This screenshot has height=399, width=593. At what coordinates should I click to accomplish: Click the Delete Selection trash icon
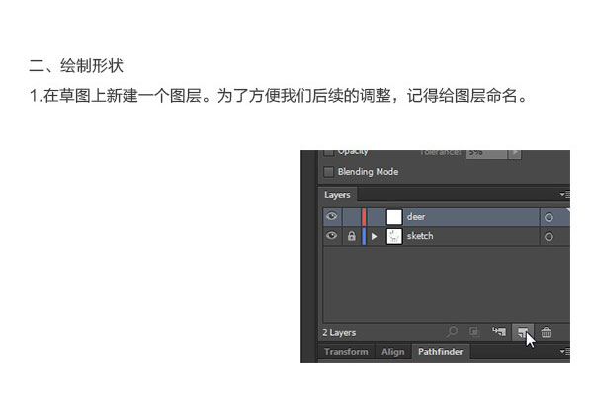pos(546,333)
